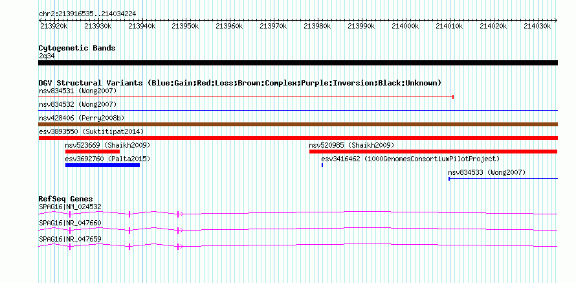Click the esv3893550 (Suktitipat2014) label
This screenshot has width=576, height=283.
[91, 131]
